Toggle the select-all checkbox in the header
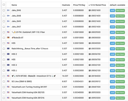The height and width of the screenshot is (101, 128). pyautogui.click(x=4, y=5)
